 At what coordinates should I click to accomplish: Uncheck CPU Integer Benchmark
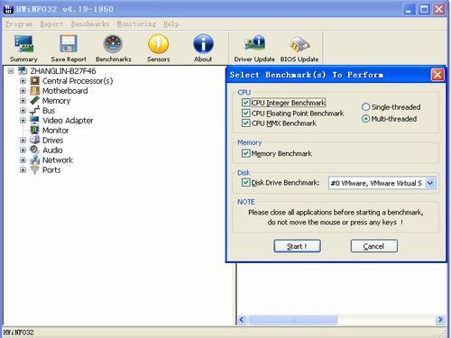[246, 103]
